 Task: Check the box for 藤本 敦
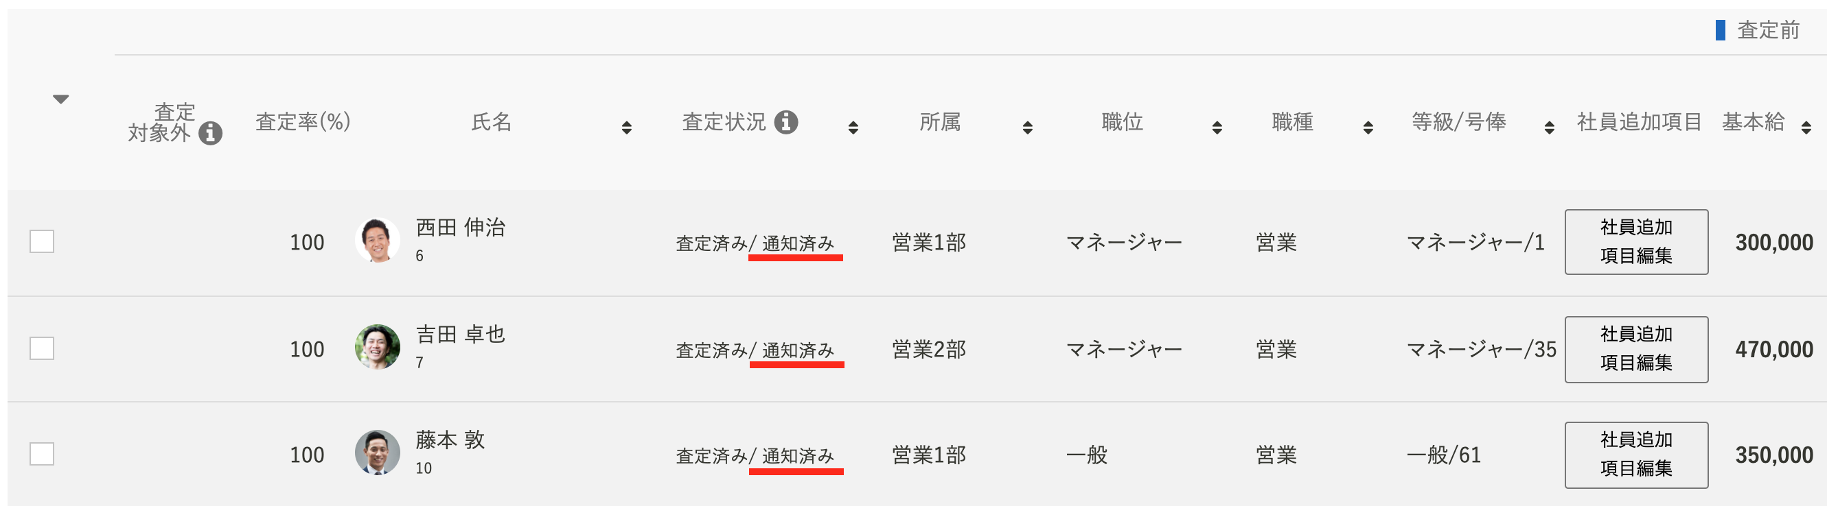click(x=42, y=454)
